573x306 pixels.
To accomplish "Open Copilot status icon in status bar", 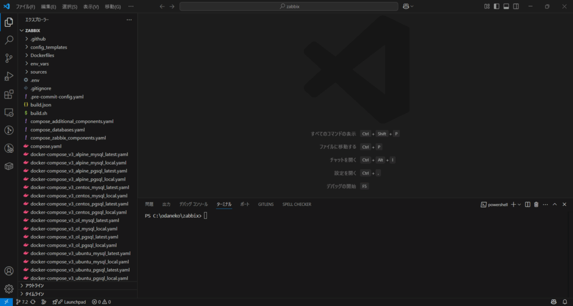I will 553,302.
